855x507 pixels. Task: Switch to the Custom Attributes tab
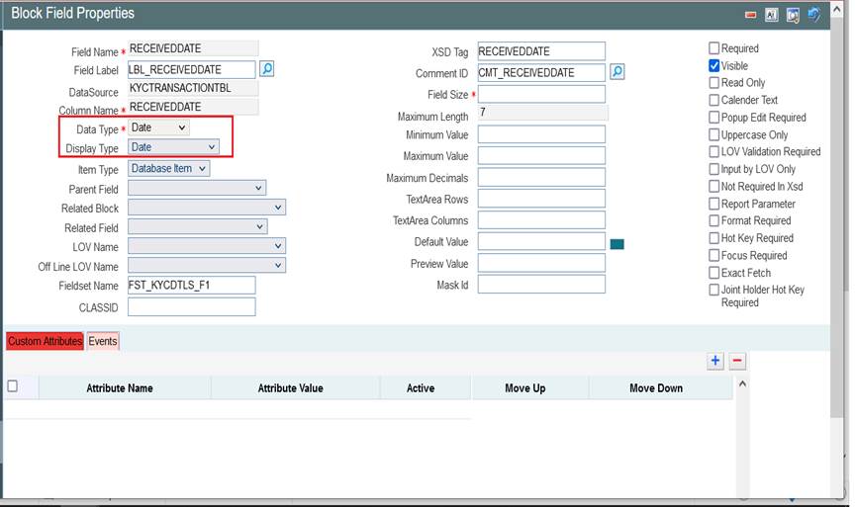point(45,341)
